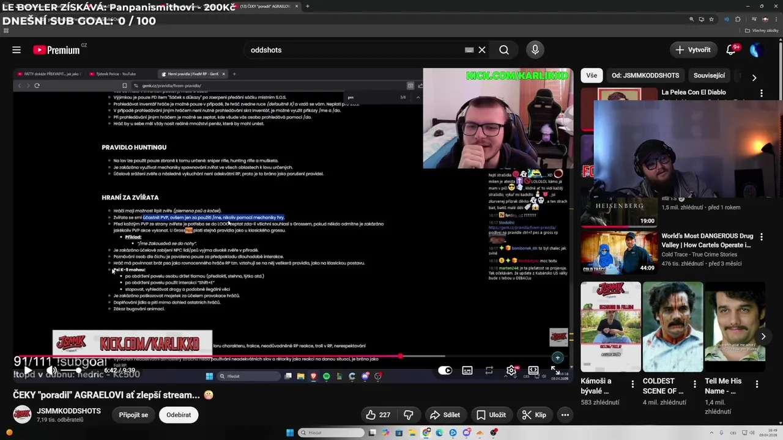
Task: Open options for Tell Me His Name short
Action: [x=757, y=384]
